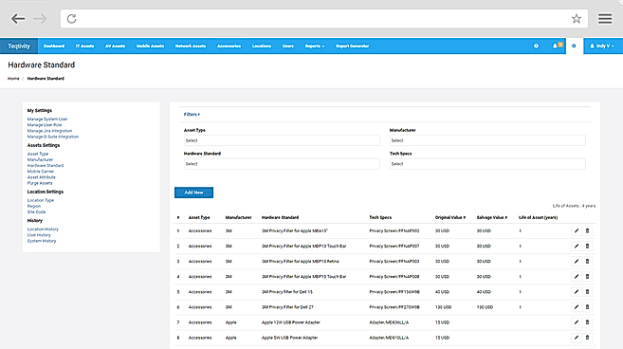Open the AV Assets nav item

[116, 46]
